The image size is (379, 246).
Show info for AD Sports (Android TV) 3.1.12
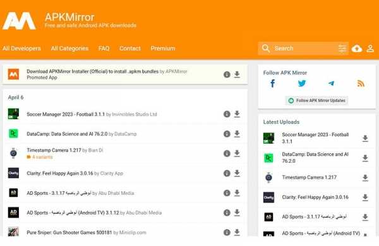click(x=227, y=213)
